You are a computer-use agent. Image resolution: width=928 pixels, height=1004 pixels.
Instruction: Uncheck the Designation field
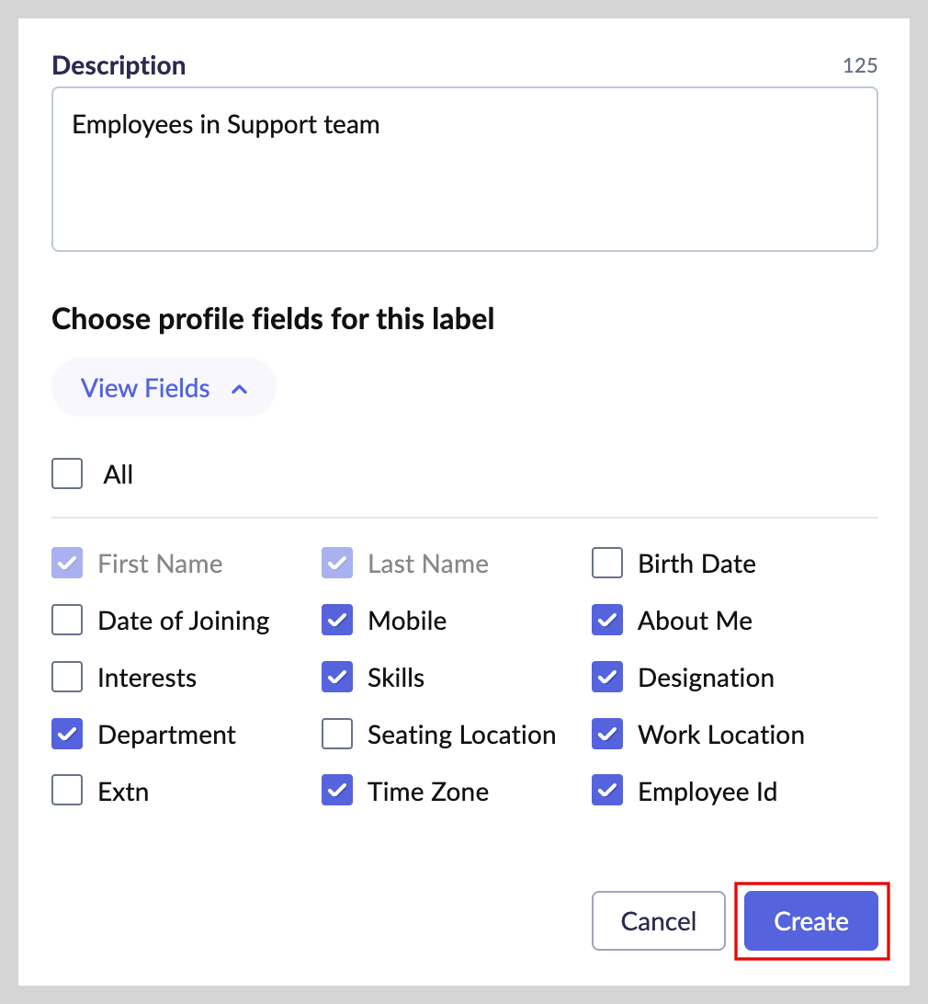(x=607, y=678)
